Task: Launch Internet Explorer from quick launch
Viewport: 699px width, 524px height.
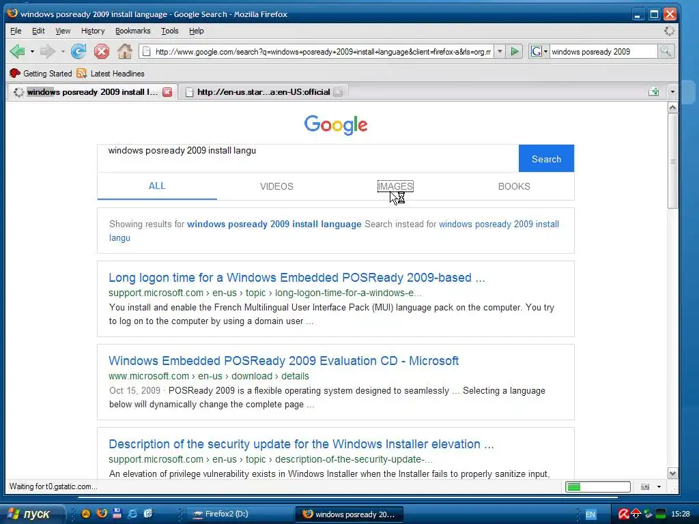Action: pyautogui.click(x=132, y=513)
